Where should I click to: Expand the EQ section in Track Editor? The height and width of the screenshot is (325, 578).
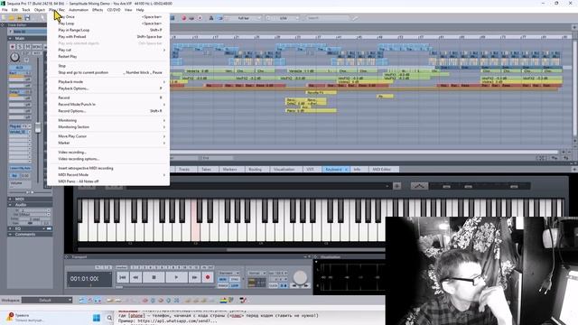point(10,228)
